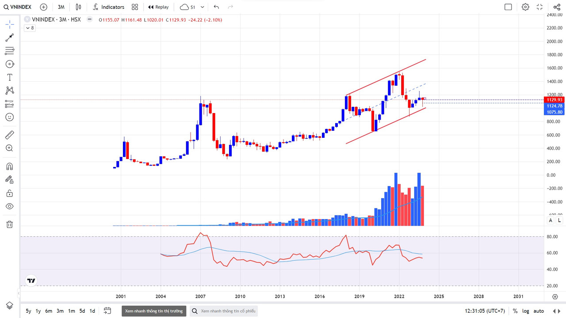Image resolution: width=566 pixels, height=318 pixels.
Task: Open the 12:31:05 (UTC+7) timezone menu
Action: pyautogui.click(x=485, y=311)
